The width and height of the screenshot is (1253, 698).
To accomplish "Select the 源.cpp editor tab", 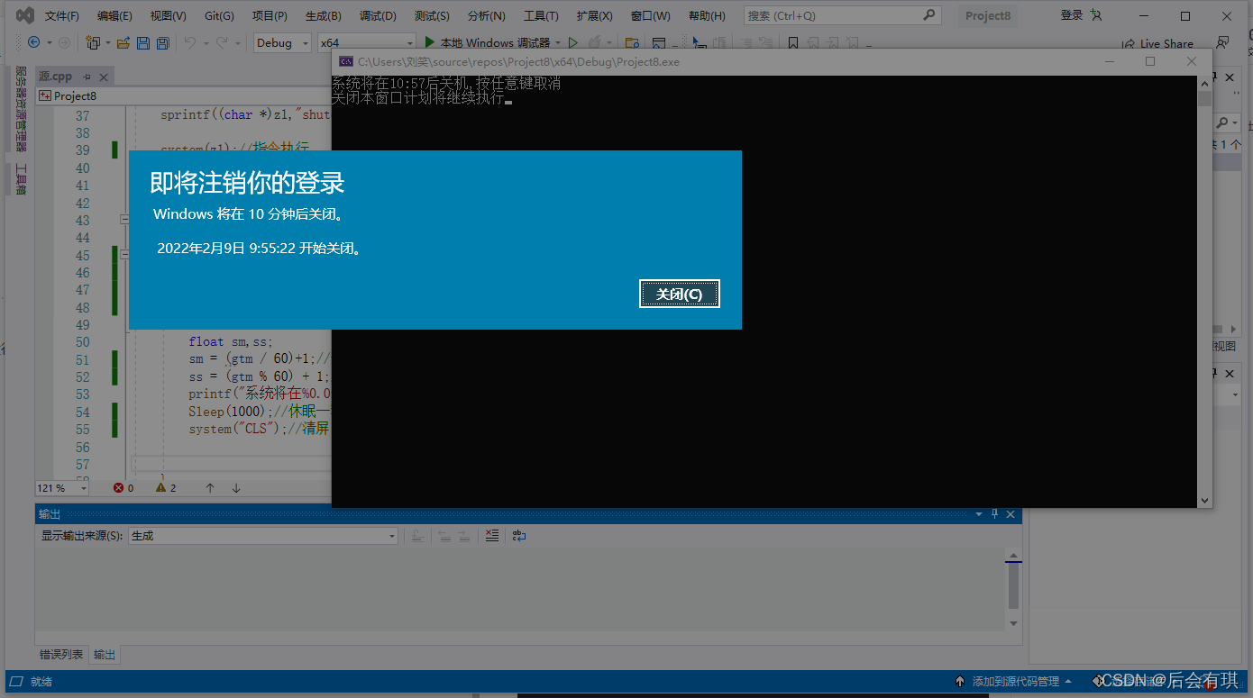I will tap(56, 77).
